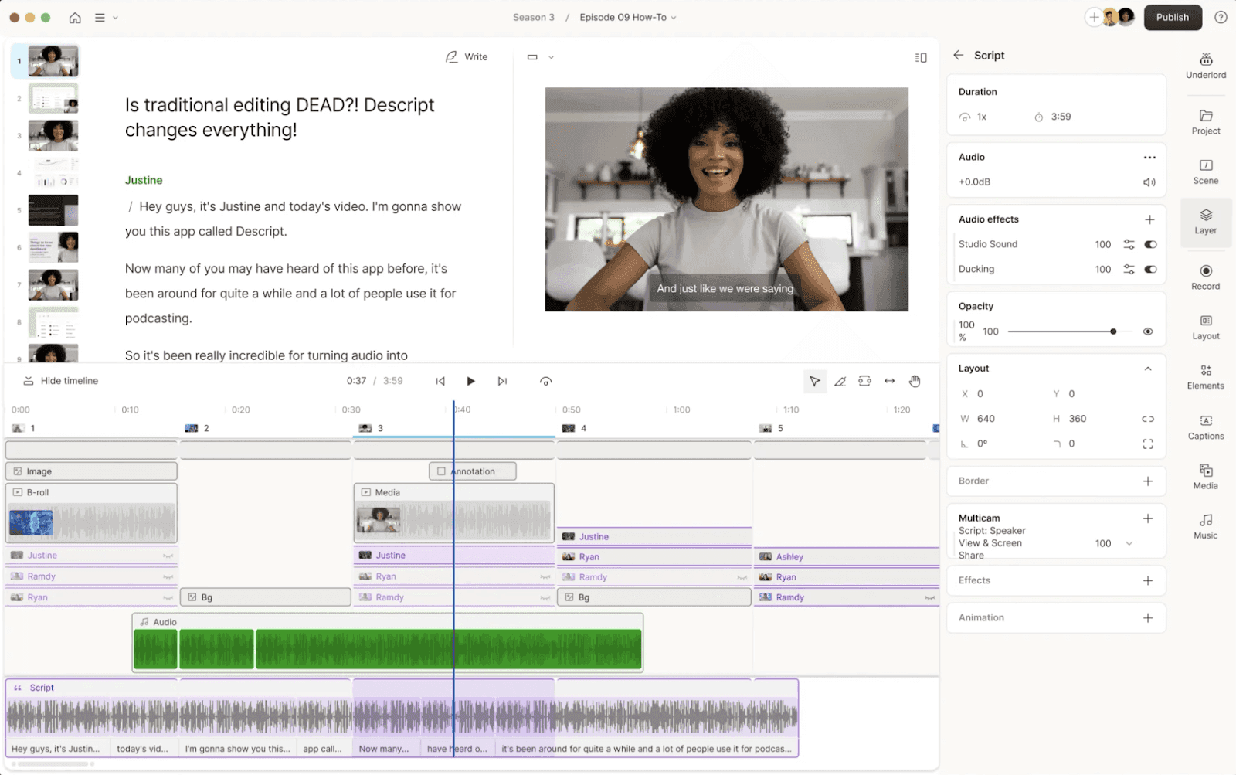This screenshot has width=1236, height=775.
Task: Click the home icon
Action: tap(75, 18)
